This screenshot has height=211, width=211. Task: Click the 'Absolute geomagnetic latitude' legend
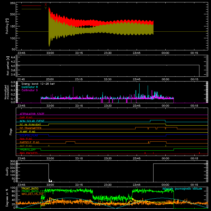coord(182,189)
